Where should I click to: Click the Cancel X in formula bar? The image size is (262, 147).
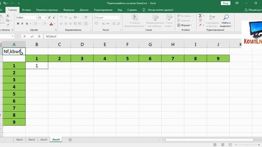coord(25,36)
